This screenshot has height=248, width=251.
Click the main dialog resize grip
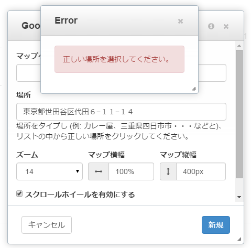tap(239, 239)
